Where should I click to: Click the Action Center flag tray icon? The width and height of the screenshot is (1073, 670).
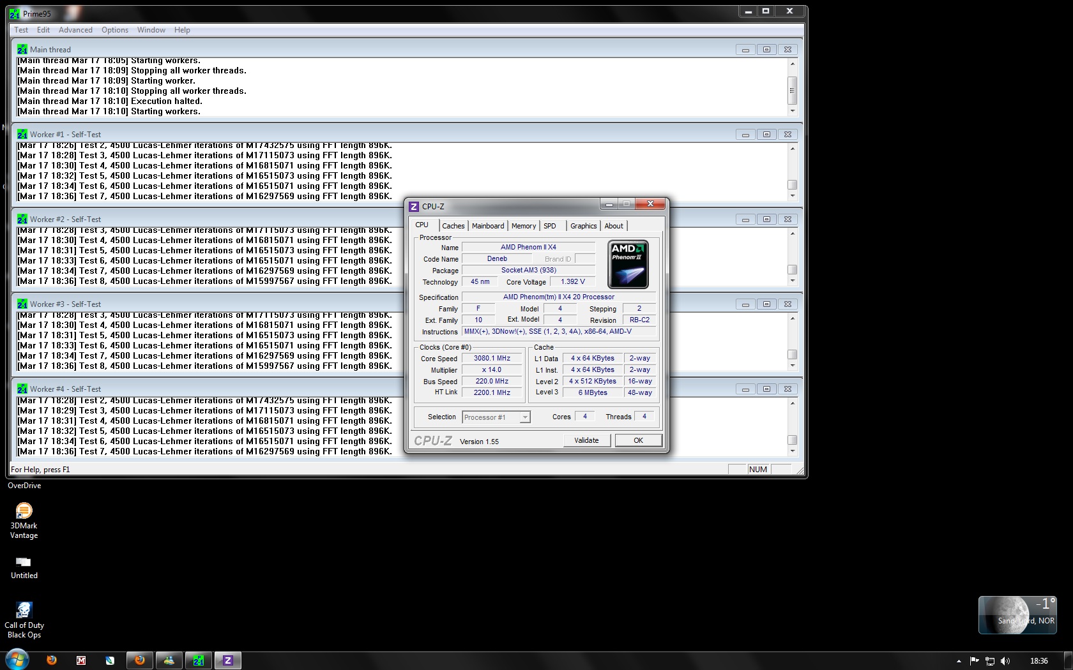[x=974, y=661]
